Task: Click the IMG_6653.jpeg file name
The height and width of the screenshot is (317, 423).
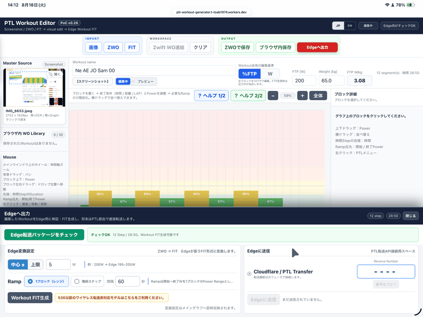Action: click(x=19, y=111)
